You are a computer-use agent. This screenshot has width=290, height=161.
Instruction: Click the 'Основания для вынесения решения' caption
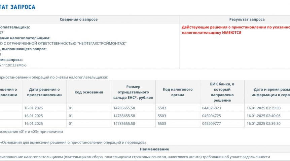(x=73, y=143)
